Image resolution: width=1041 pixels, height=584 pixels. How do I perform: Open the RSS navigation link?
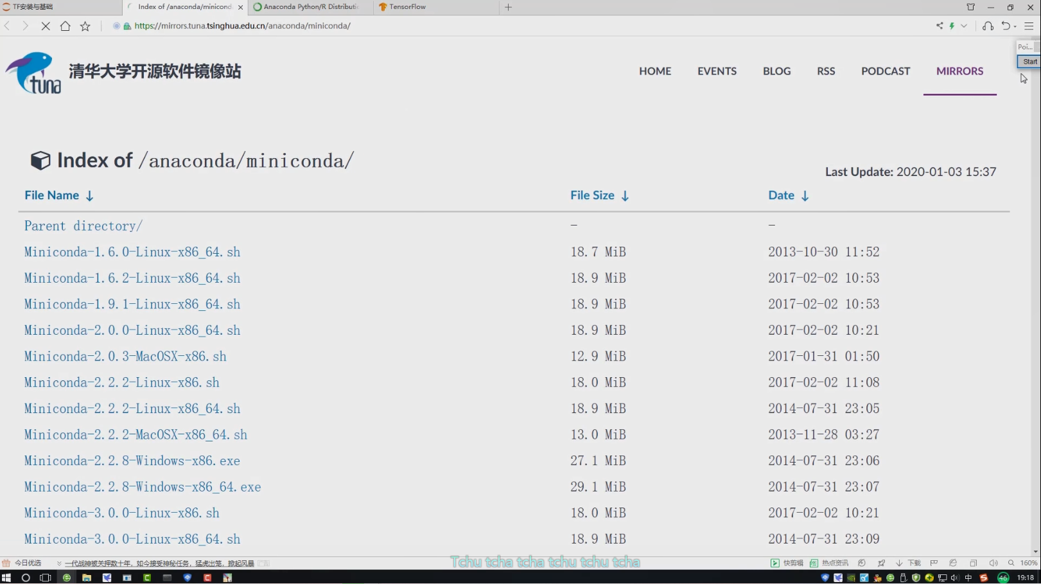pyautogui.click(x=826, y=71)
